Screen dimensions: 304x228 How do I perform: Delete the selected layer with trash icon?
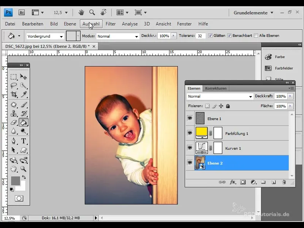pos(284,182)
